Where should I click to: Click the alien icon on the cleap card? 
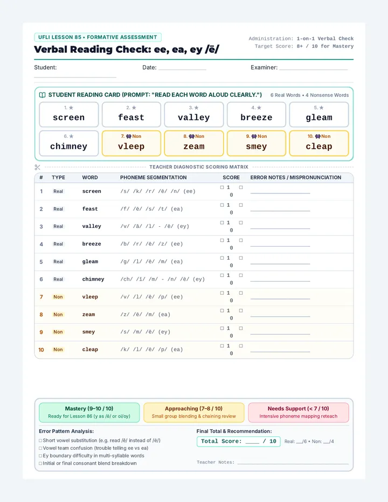[x=318, y=136]
